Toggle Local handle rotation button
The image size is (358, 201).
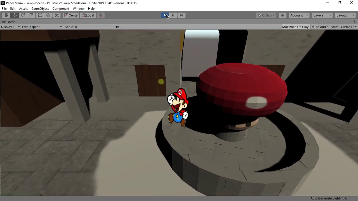coord(88,15)
